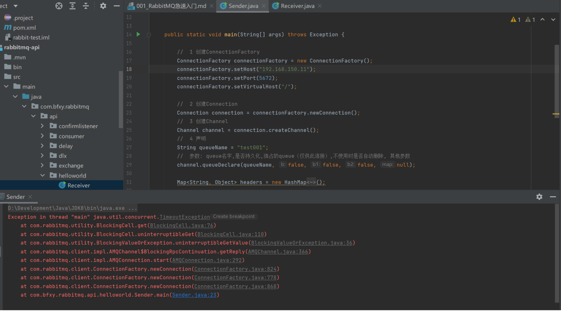
Task: Open AMQConnection.java:292 stack link
Action: pyautogui.click(x=207, y=260)
